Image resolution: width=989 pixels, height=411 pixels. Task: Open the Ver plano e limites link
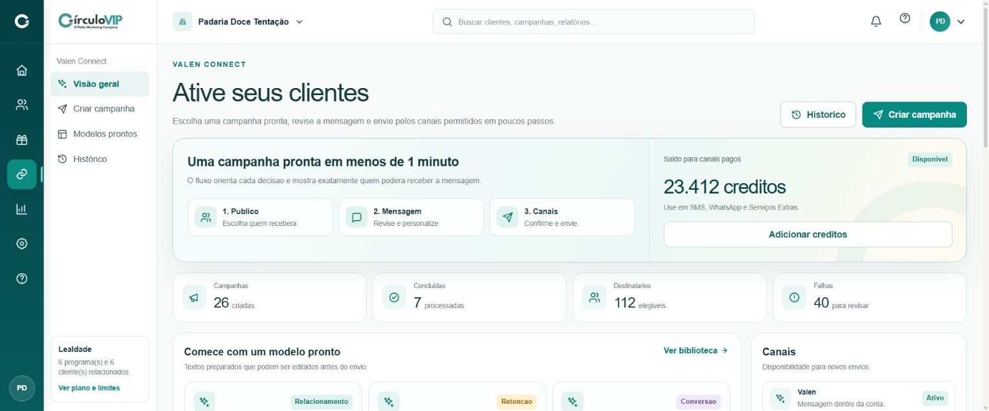click(89, 388)
